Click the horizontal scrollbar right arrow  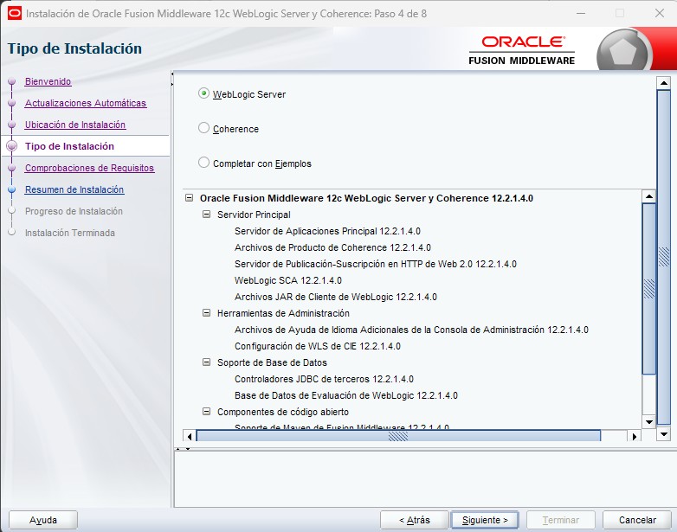634,436
